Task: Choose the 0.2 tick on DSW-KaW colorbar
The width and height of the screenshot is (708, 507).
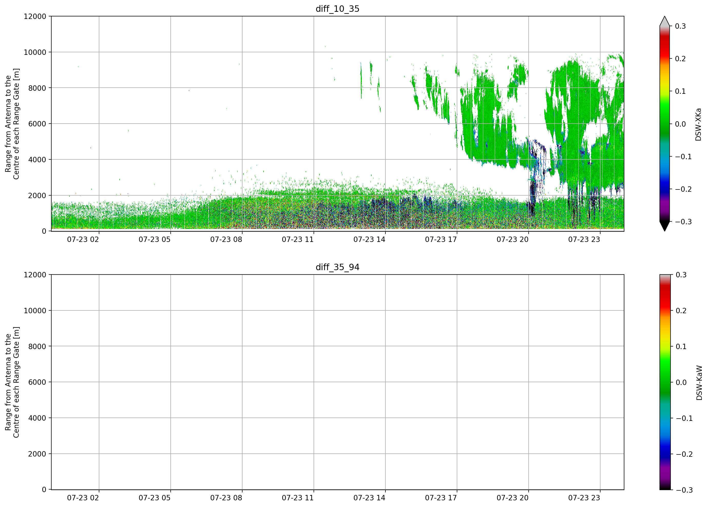Action: coord(681,311)
